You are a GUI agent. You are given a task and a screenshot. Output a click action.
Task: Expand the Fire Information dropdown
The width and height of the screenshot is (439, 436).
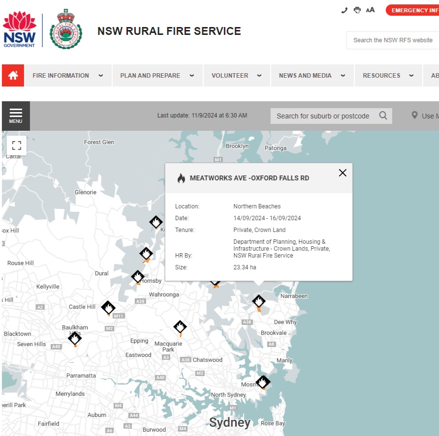(x=67, y=76)
